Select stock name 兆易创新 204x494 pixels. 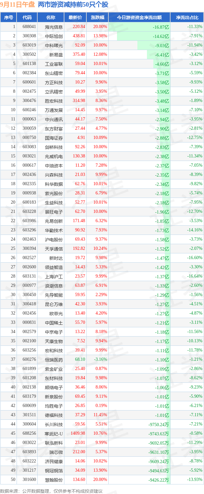point(54,221)
